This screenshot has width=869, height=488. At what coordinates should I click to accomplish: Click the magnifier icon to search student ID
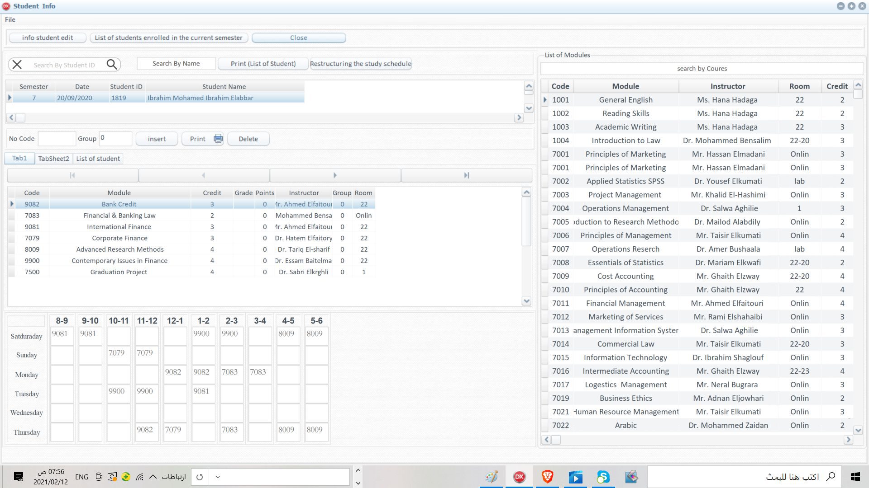coord(112,65)
